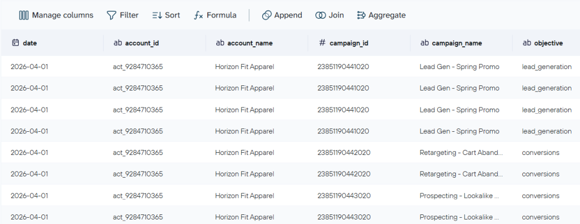Click 23851190441020 in the first row
The image size is (580, 224).
point(343,67)
